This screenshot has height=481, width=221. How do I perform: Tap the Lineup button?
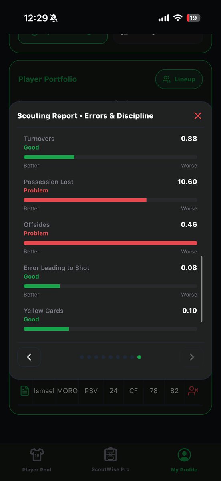click(x=179, y=79)
